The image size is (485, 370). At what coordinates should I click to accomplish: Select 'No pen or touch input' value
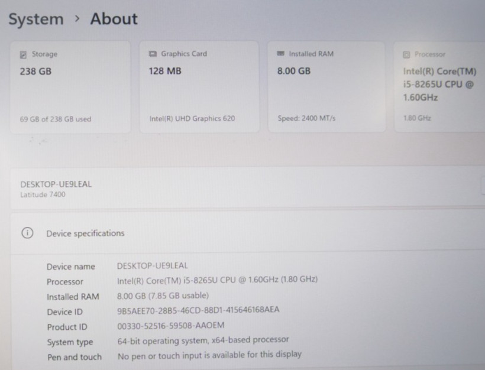[x=209, y=355]
